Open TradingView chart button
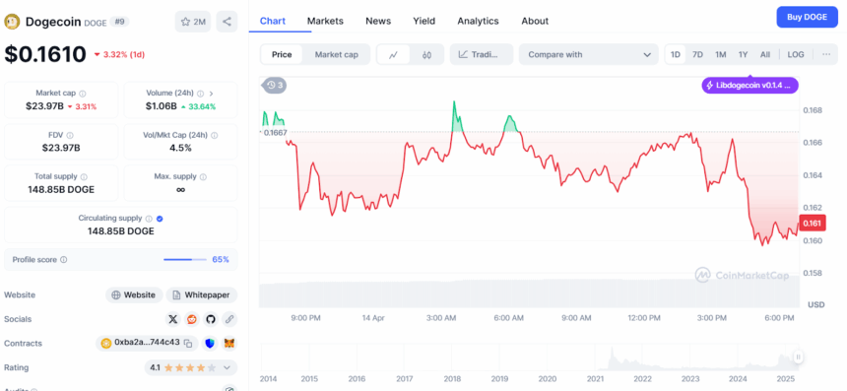Image resolution: width=847 pixels, height=391 pixels. click(x=482, y=54)
